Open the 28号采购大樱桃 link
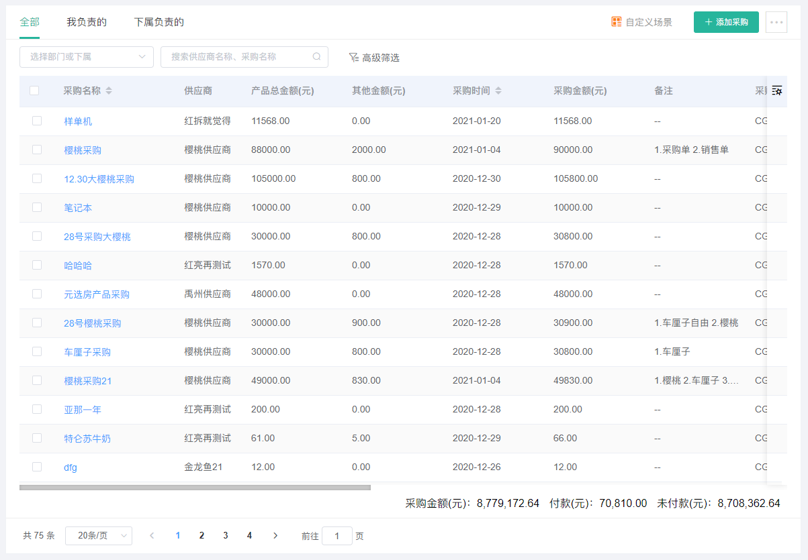This screenshot has height=560, width=808. pyautogui.click(x=97, y=237)
